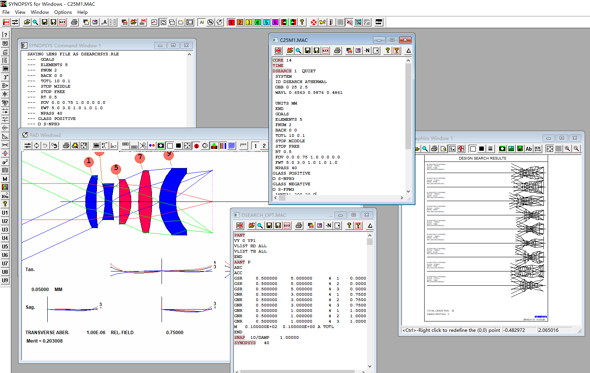Click the red number 1 button in main toolbar
Screen dimensions: 590x373
231,22
